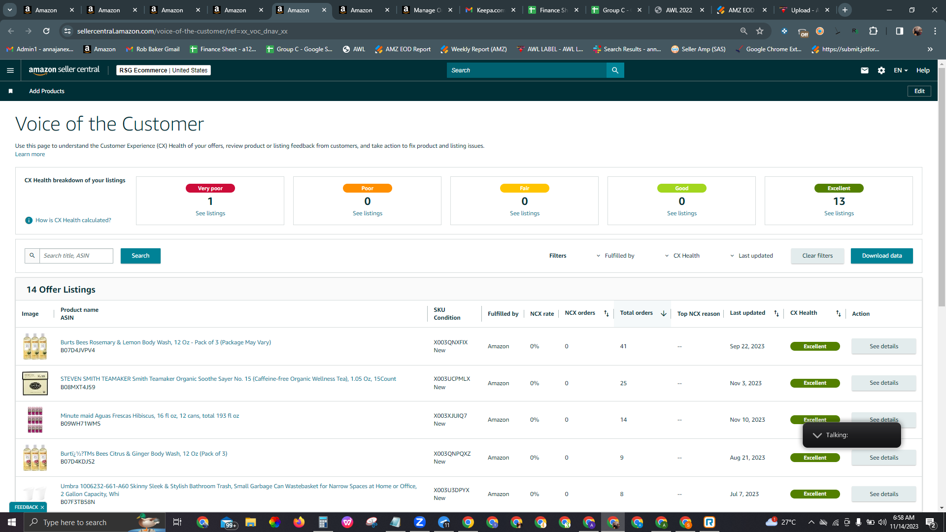Click the Windows taskbar search box
This screenshot has width=946, height=532.
pos(94,522)
